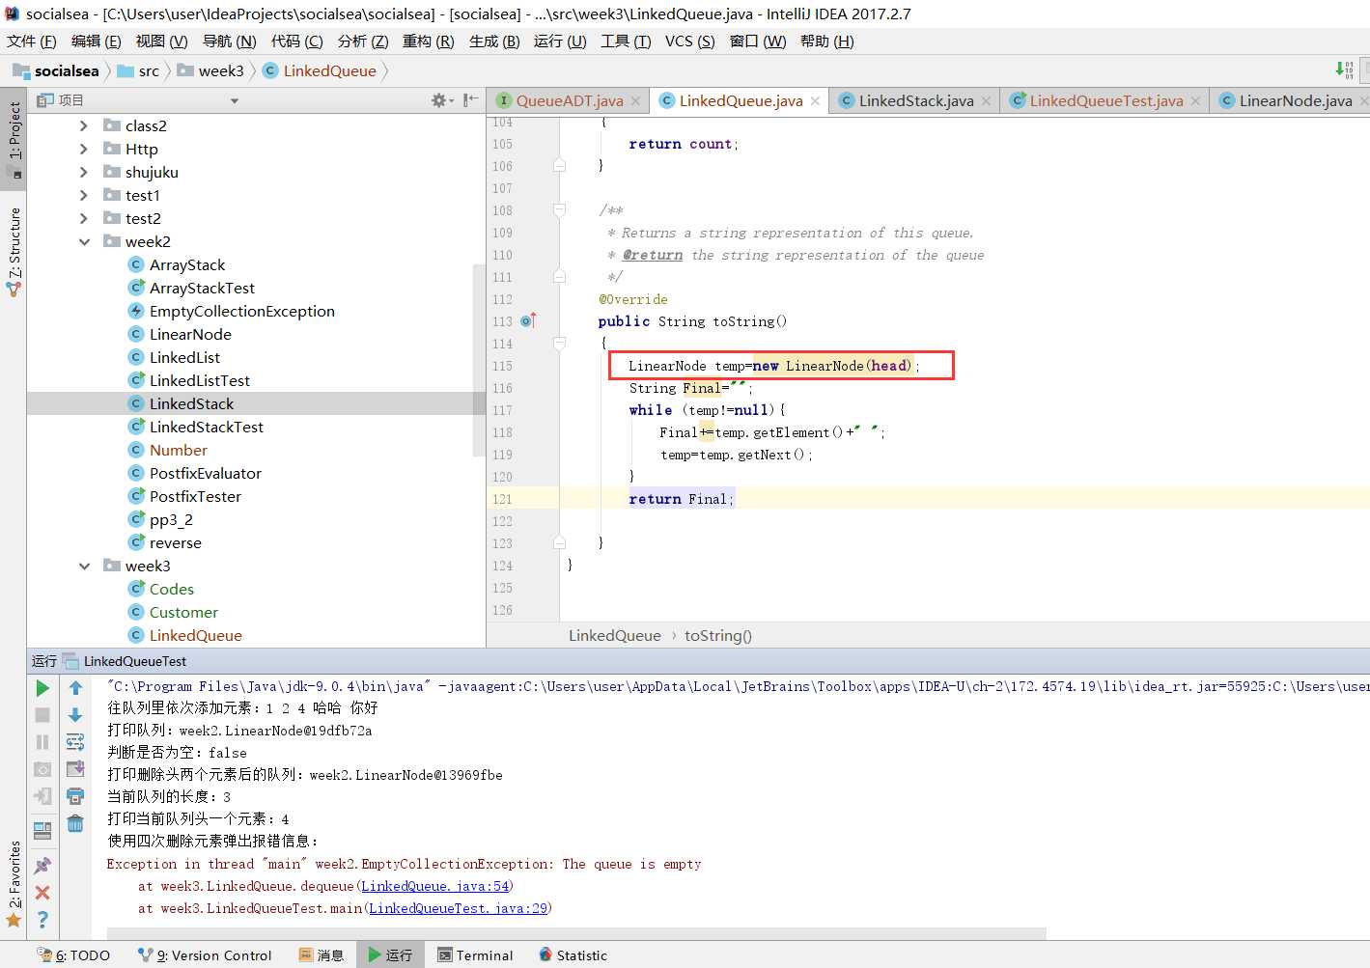The height and width of the screenshot is (968, 1370).
Task: Open the 9: Version Control tool window
Action: (205, 955)
